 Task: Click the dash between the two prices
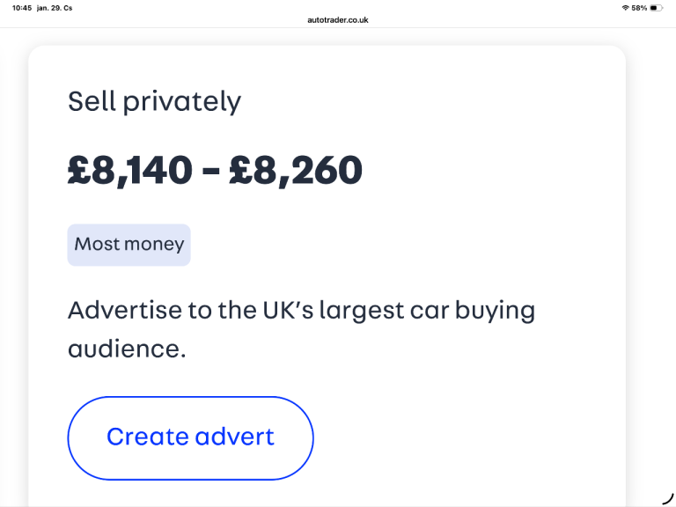(211, 172)
